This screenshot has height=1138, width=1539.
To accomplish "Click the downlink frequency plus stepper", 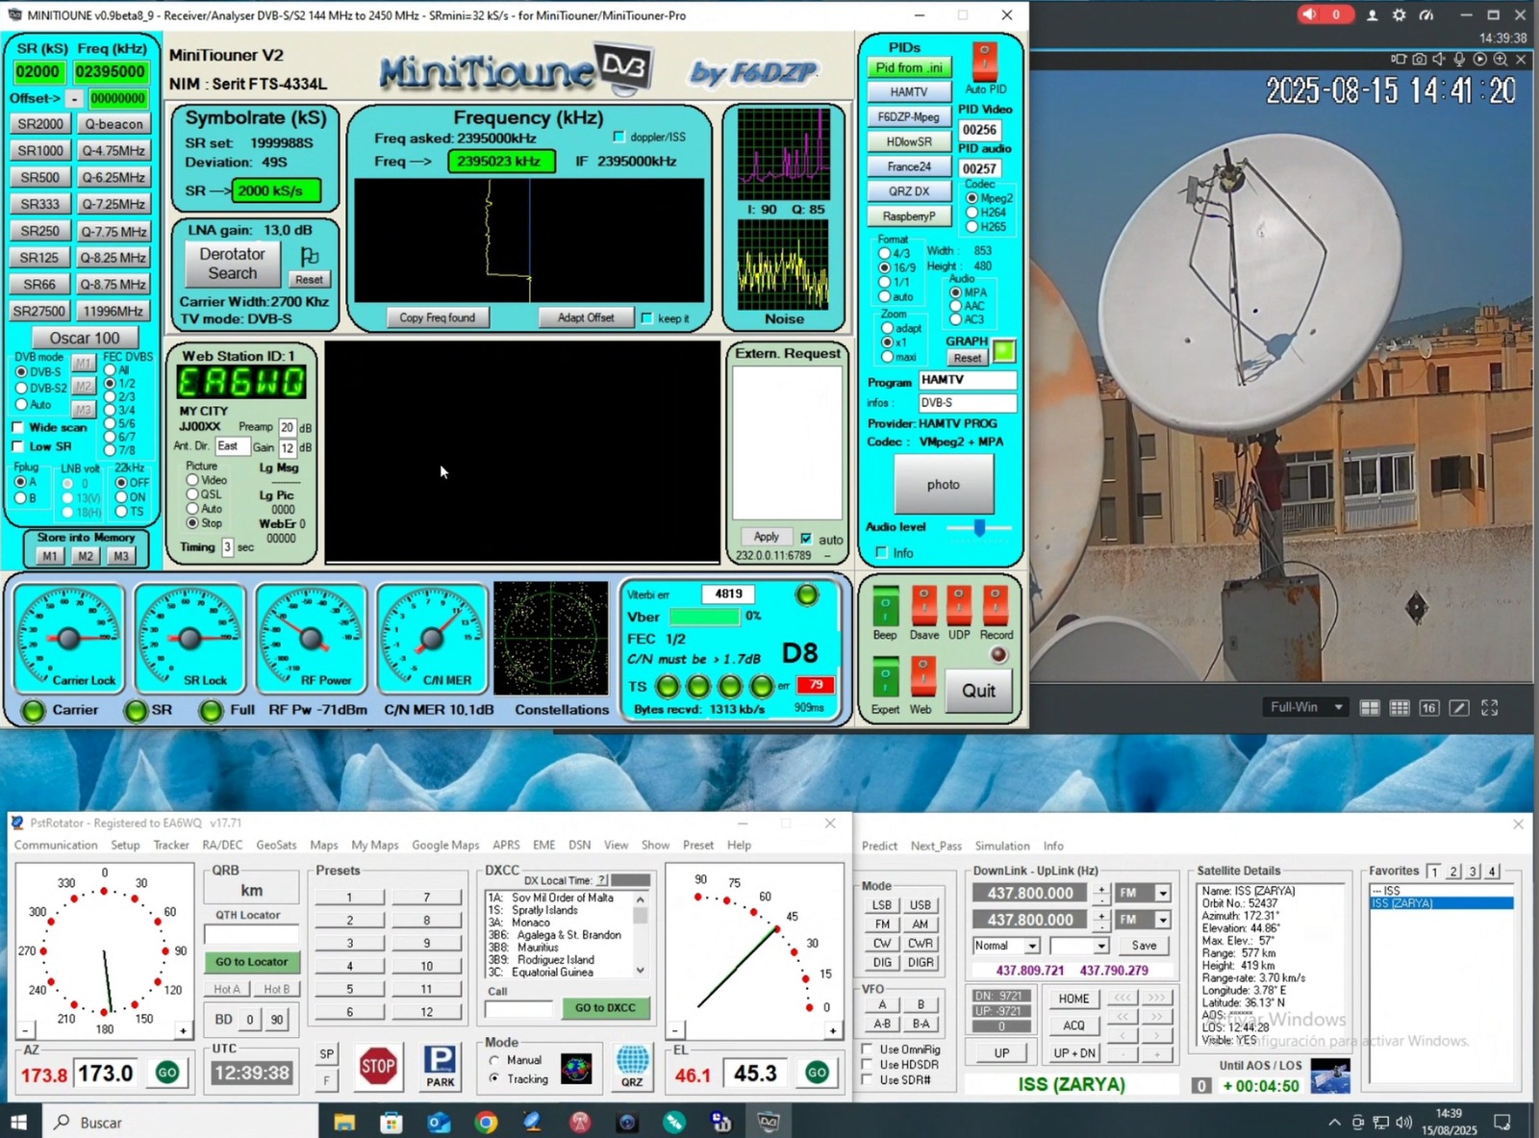I will click(1100, 889).
